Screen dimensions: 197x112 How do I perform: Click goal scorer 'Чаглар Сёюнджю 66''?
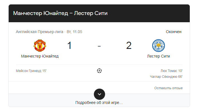166,77
